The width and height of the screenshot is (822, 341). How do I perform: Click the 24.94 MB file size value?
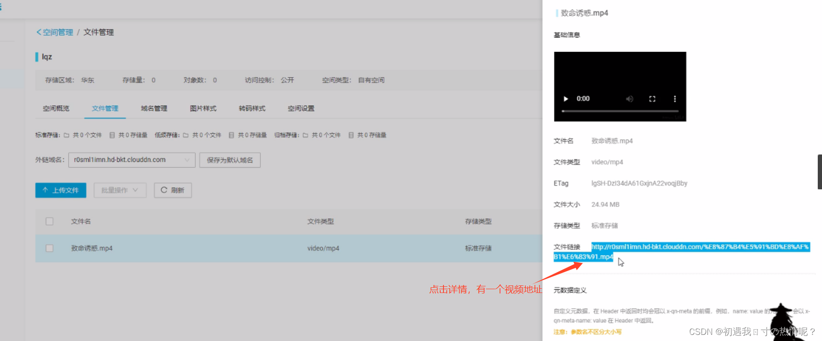coord(605,204)
